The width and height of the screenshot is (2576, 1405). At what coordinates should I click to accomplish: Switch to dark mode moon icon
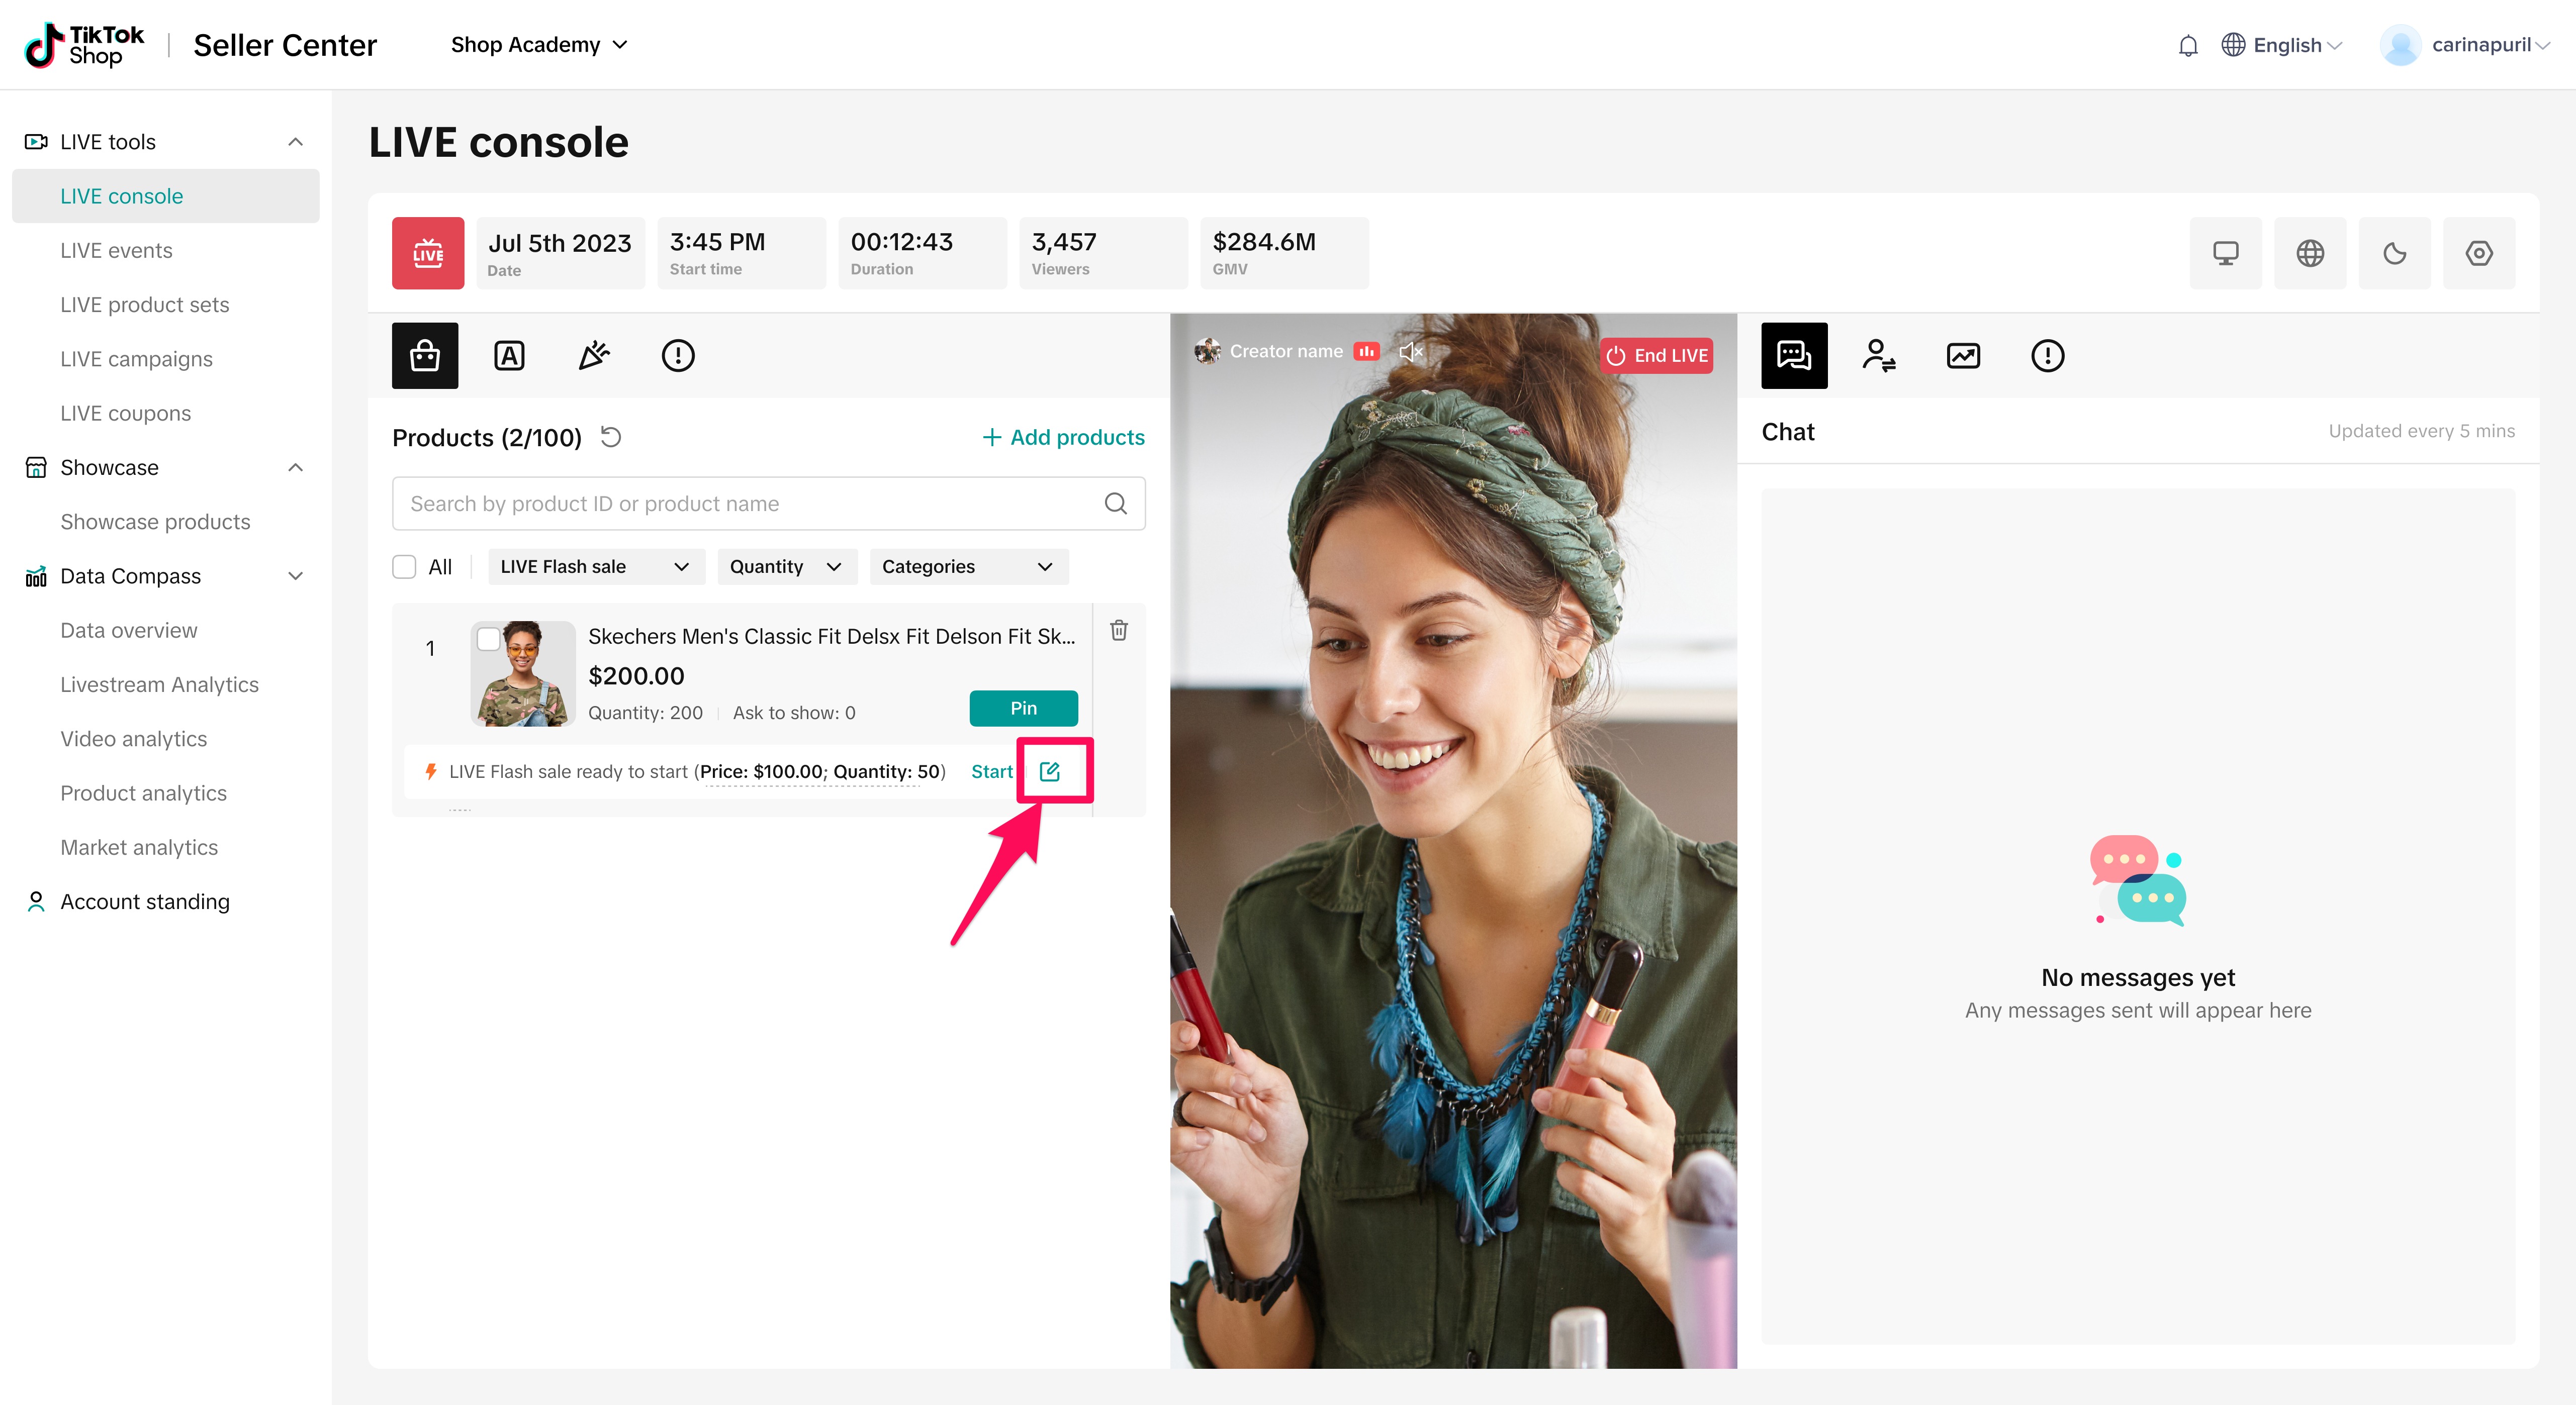coord(2394,254)
